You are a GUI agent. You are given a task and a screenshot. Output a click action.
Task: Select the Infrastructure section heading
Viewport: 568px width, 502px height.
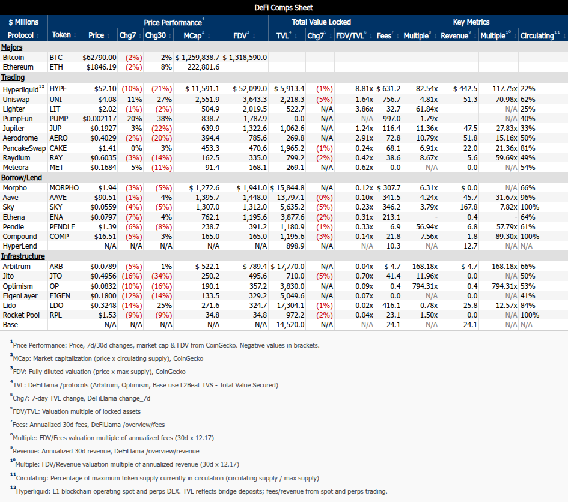23,256
